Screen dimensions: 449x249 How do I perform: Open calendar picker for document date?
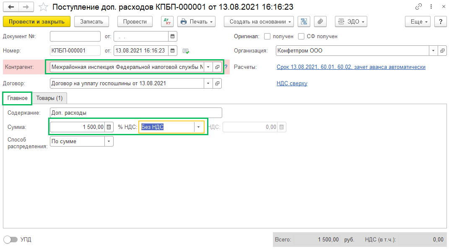coord(172,37)
